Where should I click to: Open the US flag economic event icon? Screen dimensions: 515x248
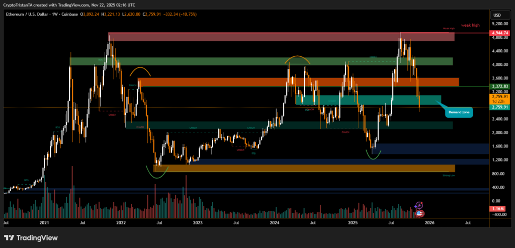pyautogui.click(x=419, y=213)
